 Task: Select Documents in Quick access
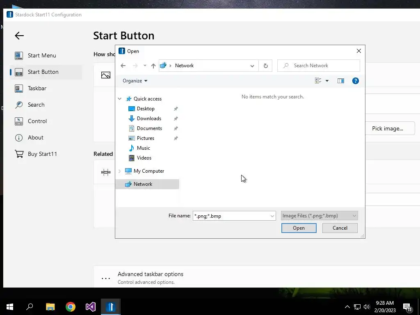point(149,128)
